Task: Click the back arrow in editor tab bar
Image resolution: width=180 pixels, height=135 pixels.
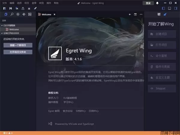Action: tap(130, 14)
